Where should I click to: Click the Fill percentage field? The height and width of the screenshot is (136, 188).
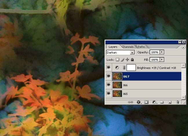154,60
